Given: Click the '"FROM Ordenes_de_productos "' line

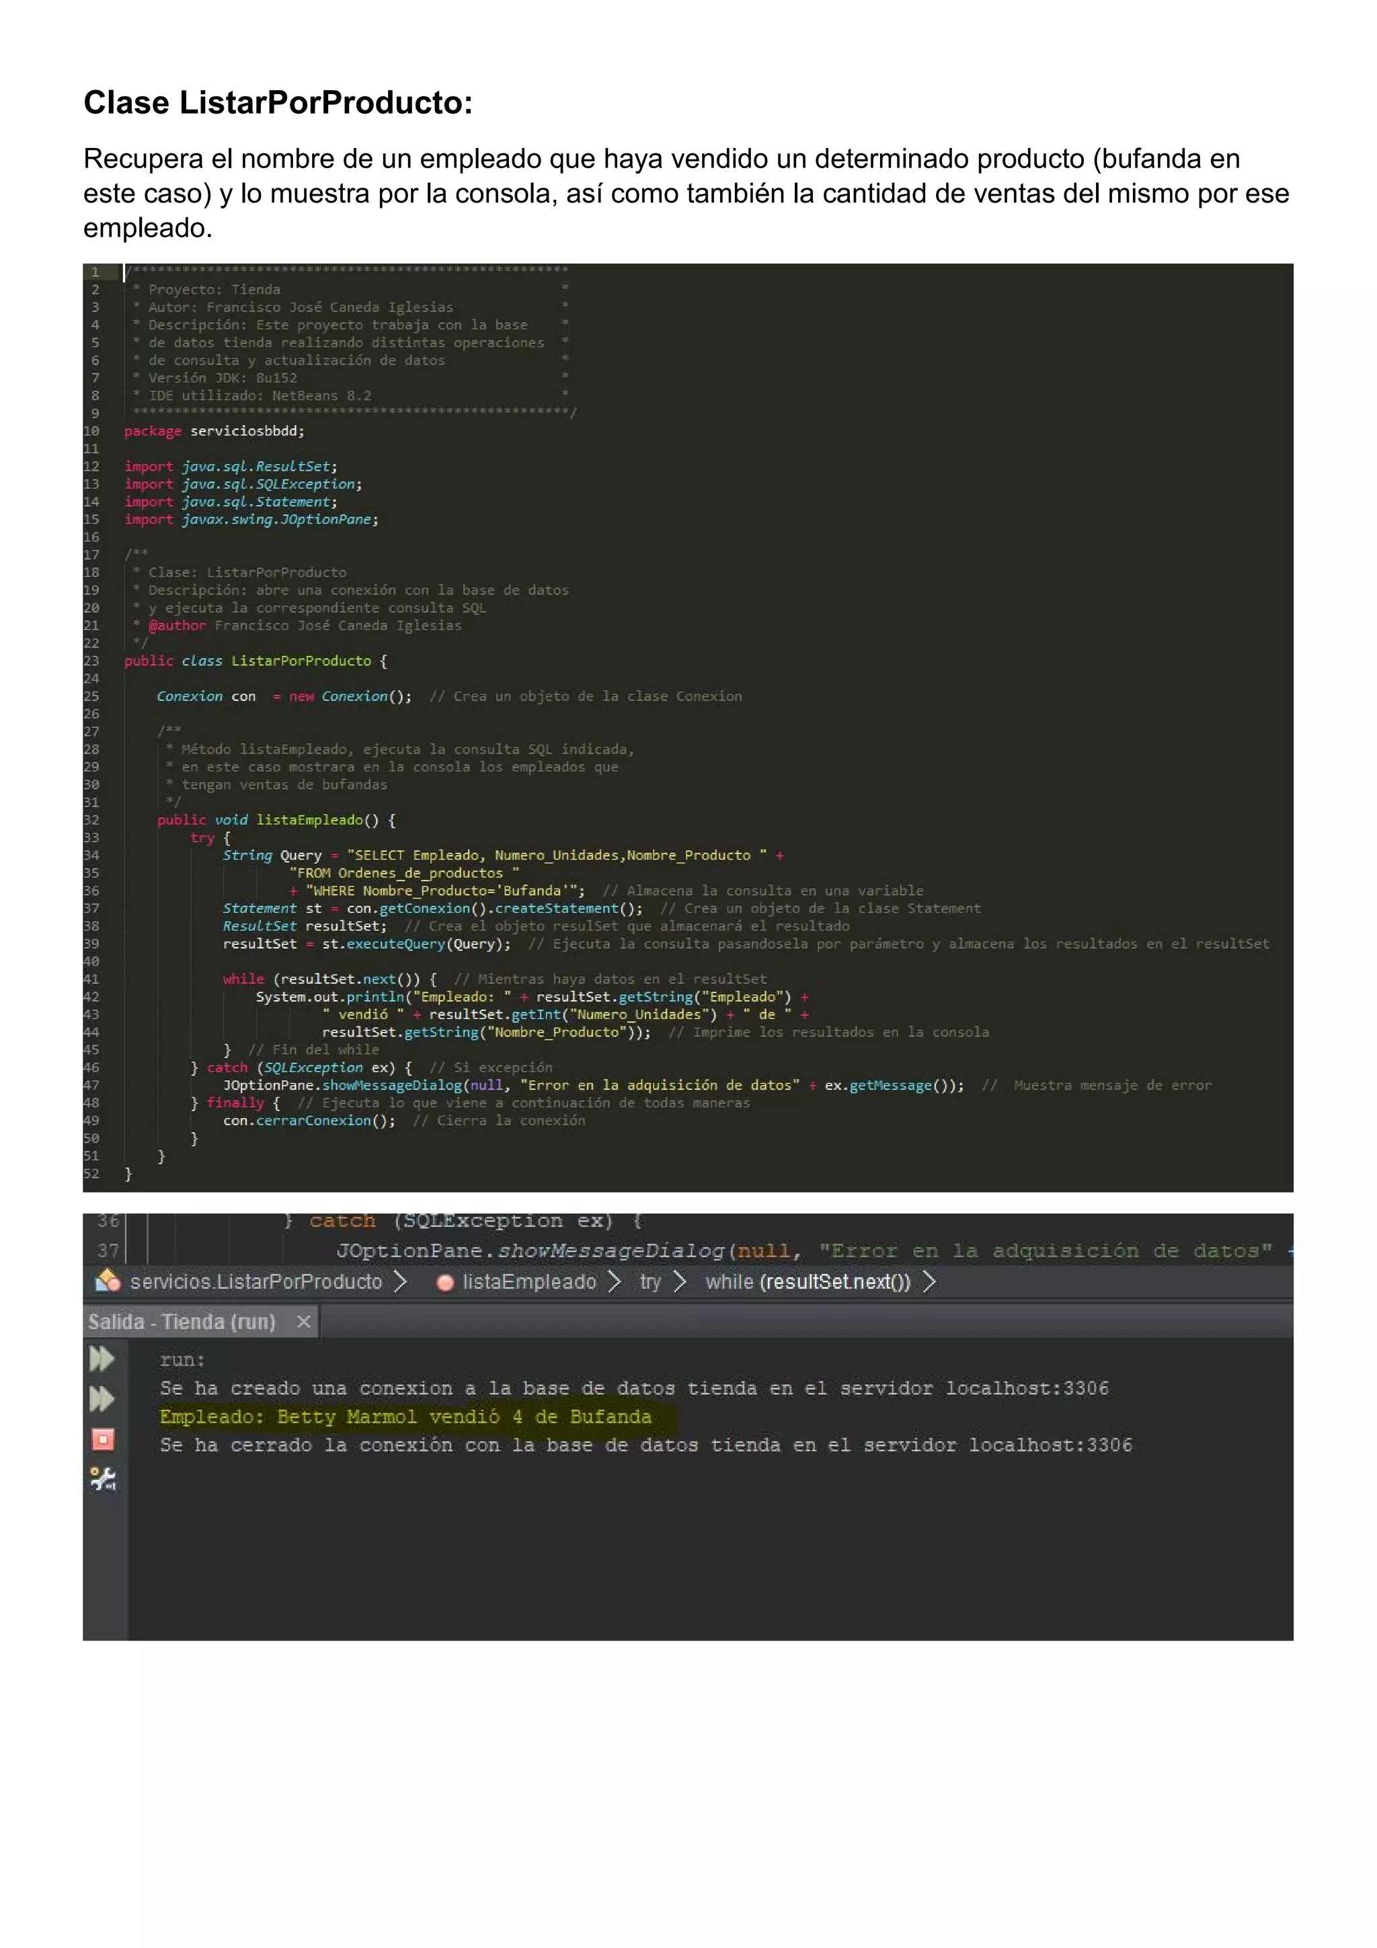Looking at the screenshot, I should click(x=405, y=873).
